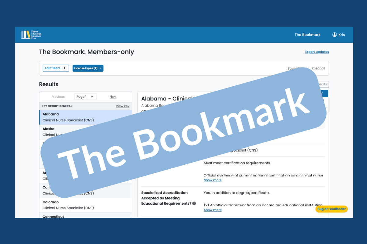Image resolution: width=367 pixels, height=244 pixels.
Task: Click the 'The Bookmark: Members-only' page title
Action: 87,52
